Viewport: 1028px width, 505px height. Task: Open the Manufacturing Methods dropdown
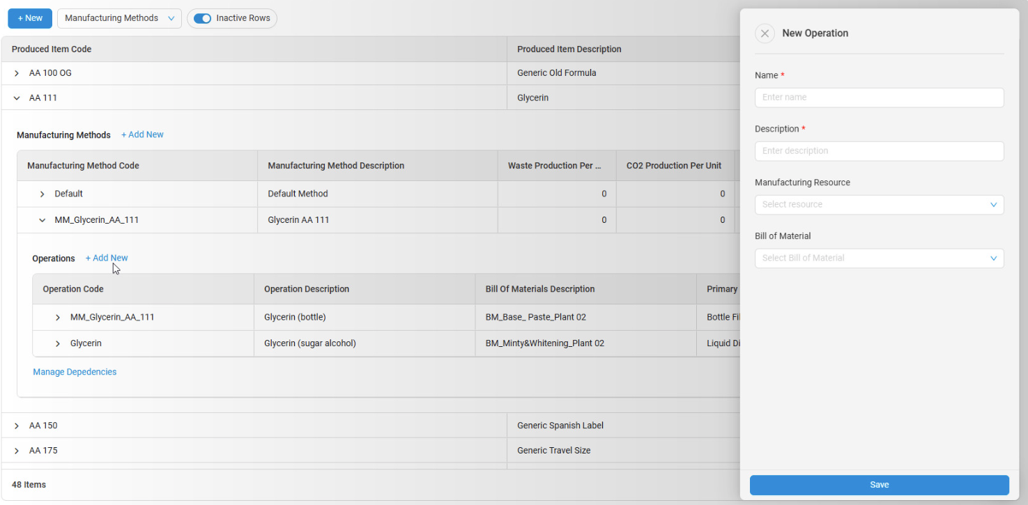tap(119, 18)
